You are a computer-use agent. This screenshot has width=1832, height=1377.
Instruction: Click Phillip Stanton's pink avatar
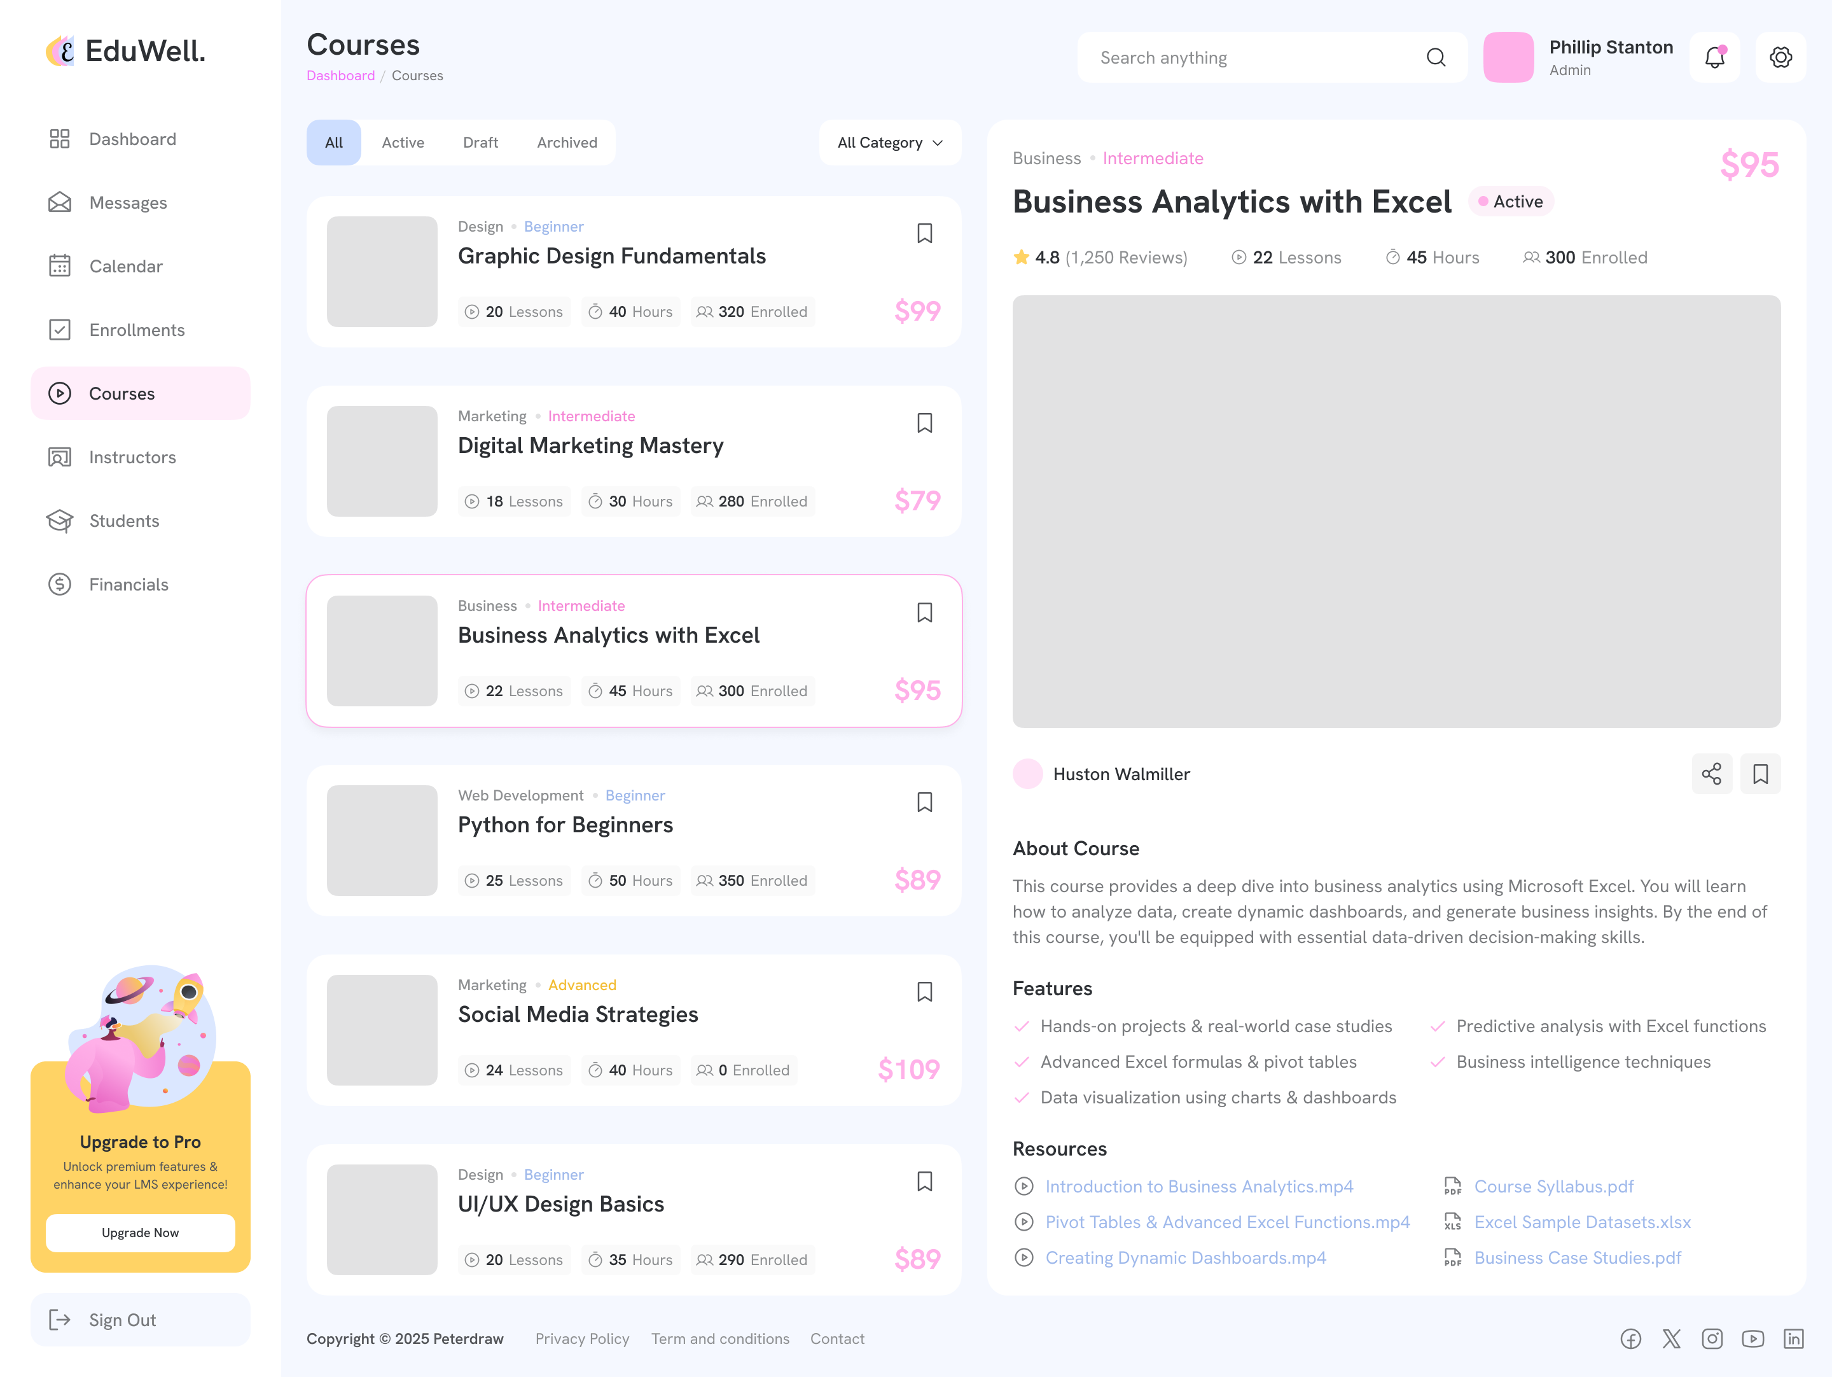tap(1508, 57)
